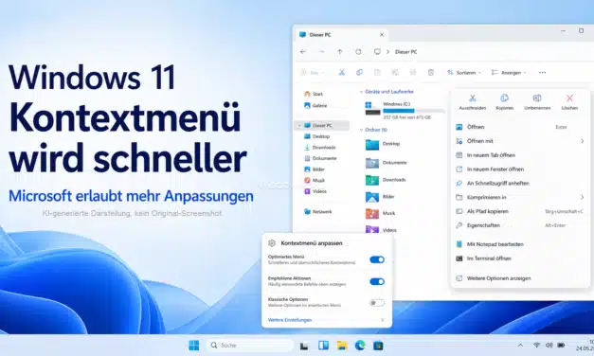Open File Explorer from the taskbar
Viewport: 594px width, 356px height.
point(342,346)
